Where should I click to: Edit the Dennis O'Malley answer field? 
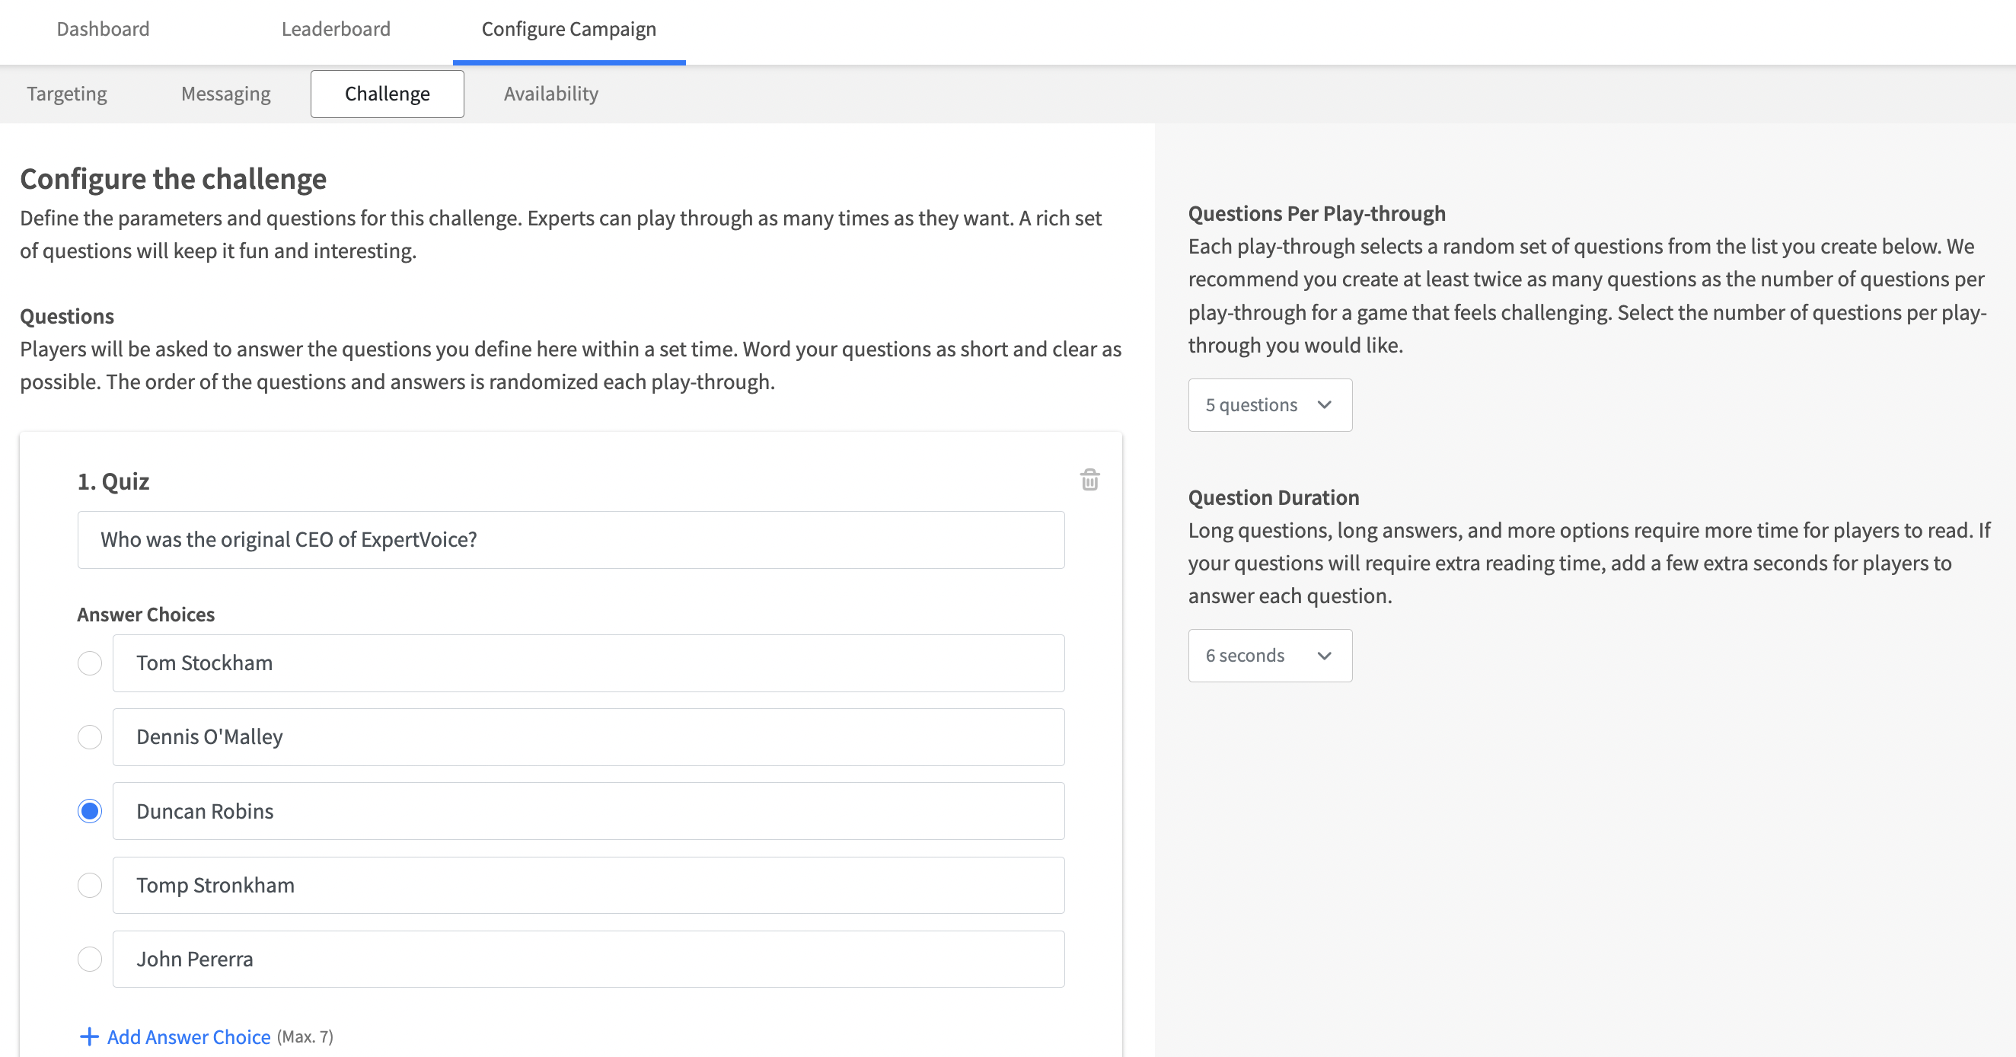pos(588,736)
